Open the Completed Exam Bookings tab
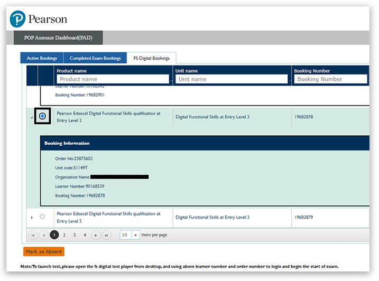The image size is (379, 281). [x=95, y=58]
